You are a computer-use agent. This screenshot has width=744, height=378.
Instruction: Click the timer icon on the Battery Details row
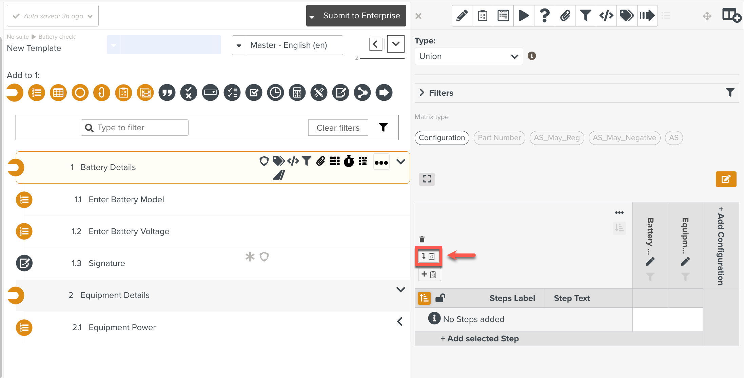349,161
